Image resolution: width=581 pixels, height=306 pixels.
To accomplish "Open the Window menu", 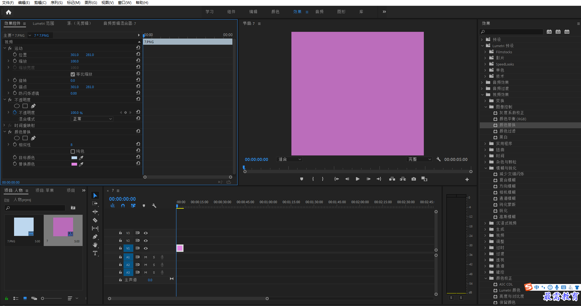I will coord(125,3).
